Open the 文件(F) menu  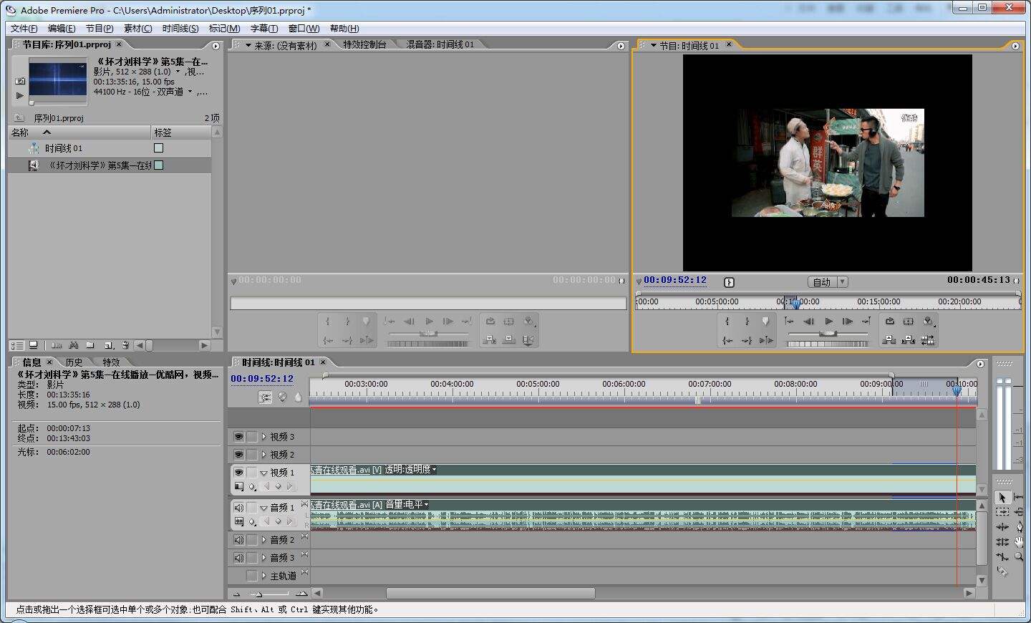[x=24, y=29]
